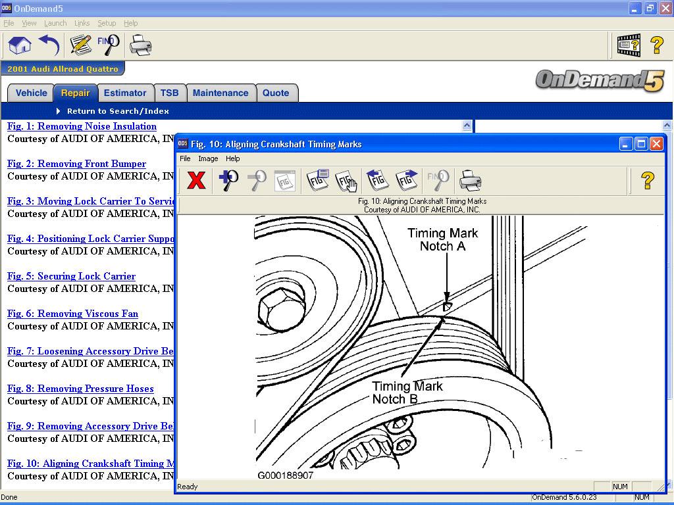Image resolution: width=674 pixels, height=505 pixels.
Task: Go to the Quote tab
Action: [276, 93]
